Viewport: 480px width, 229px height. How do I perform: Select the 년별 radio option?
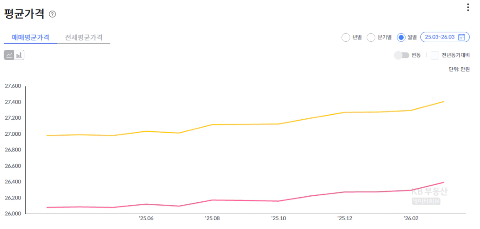tap(346, 37)
